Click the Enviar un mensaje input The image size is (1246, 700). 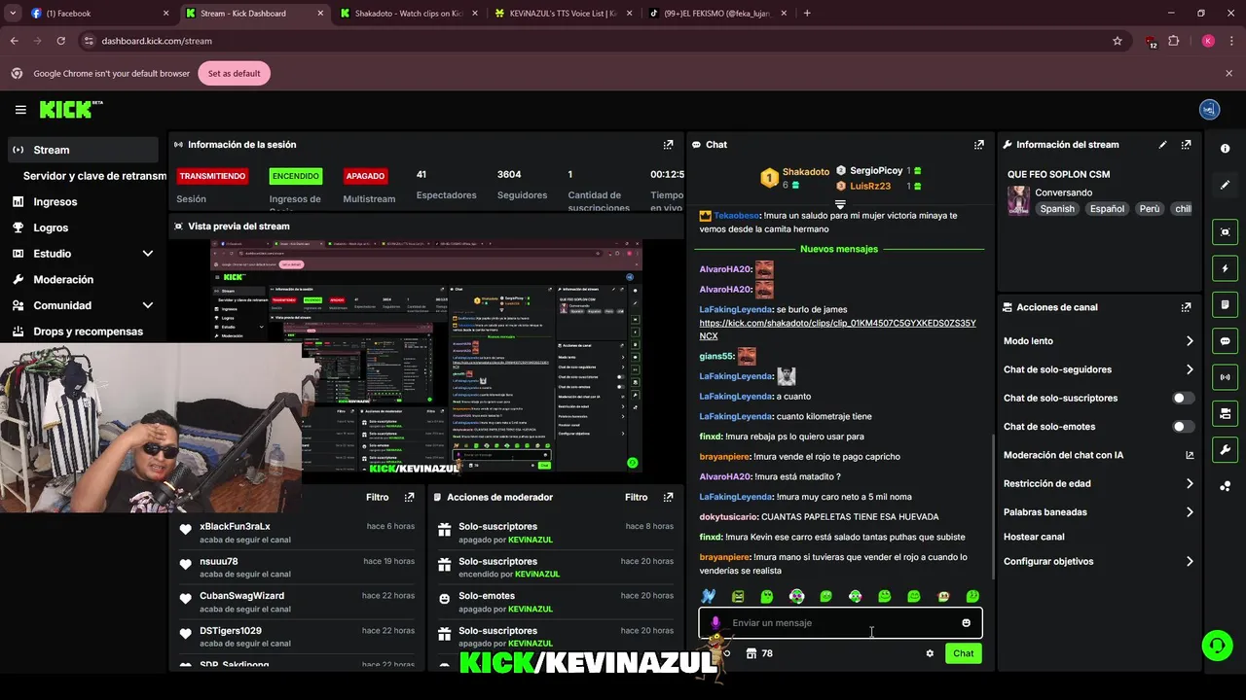click(840, 623)
